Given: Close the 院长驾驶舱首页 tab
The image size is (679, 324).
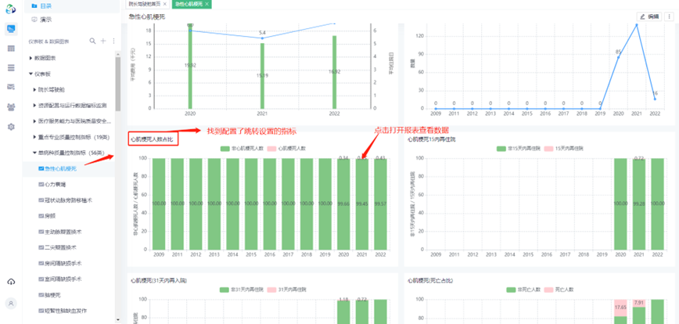Looking at the screenshot, I should click(x=164, y=3).
